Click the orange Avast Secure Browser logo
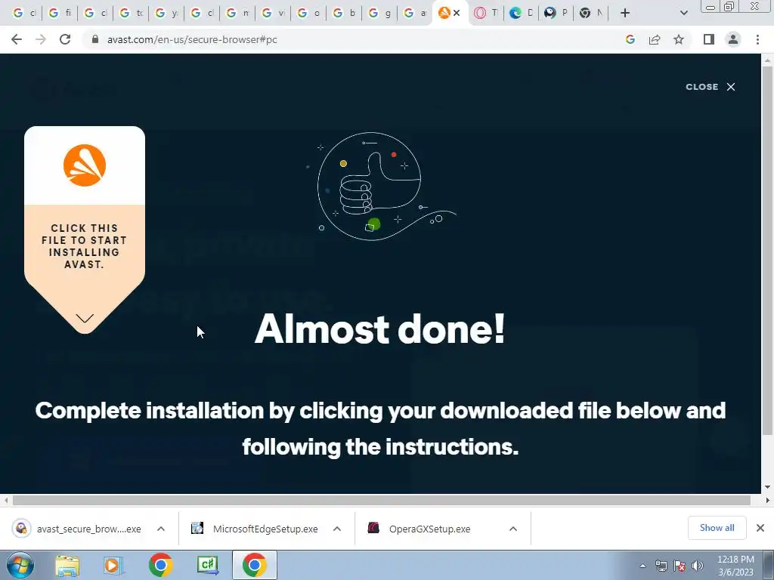The height and width of the screenshot is (580, 774). tap(85, 165)
